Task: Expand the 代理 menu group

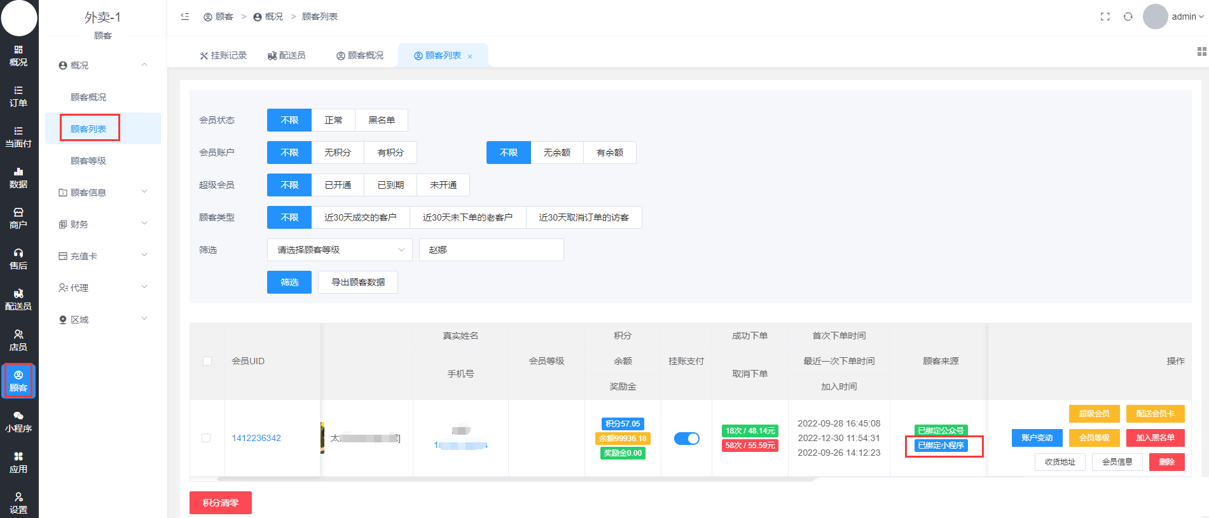Action: pos(103,288)
